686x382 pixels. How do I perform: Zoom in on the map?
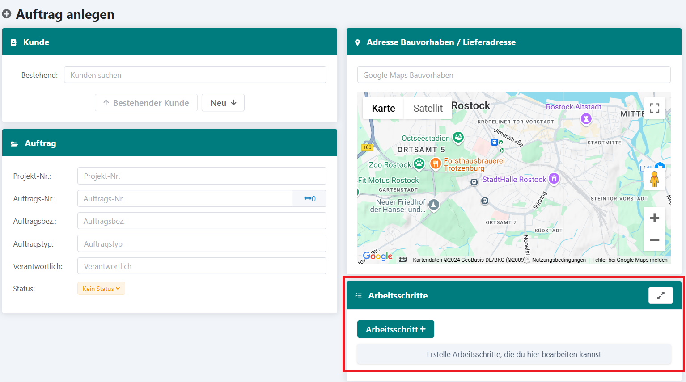(x=654, y=218)
